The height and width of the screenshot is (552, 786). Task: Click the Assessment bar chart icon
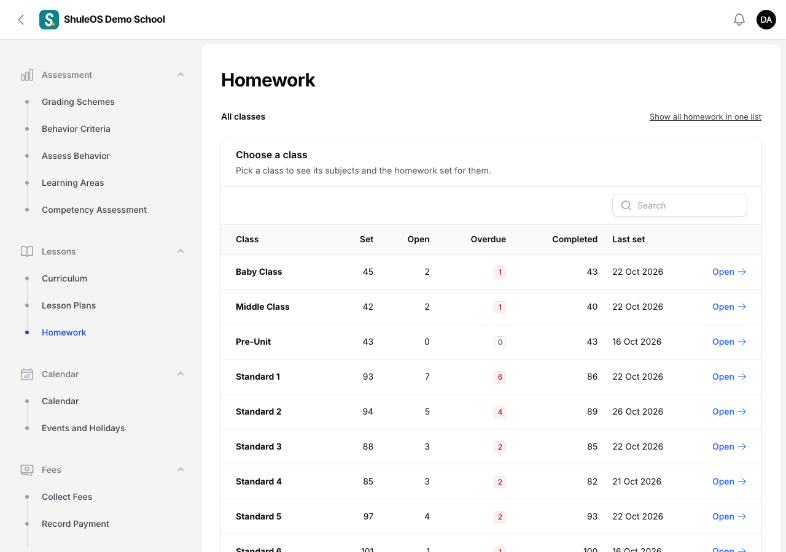(27, 75)
